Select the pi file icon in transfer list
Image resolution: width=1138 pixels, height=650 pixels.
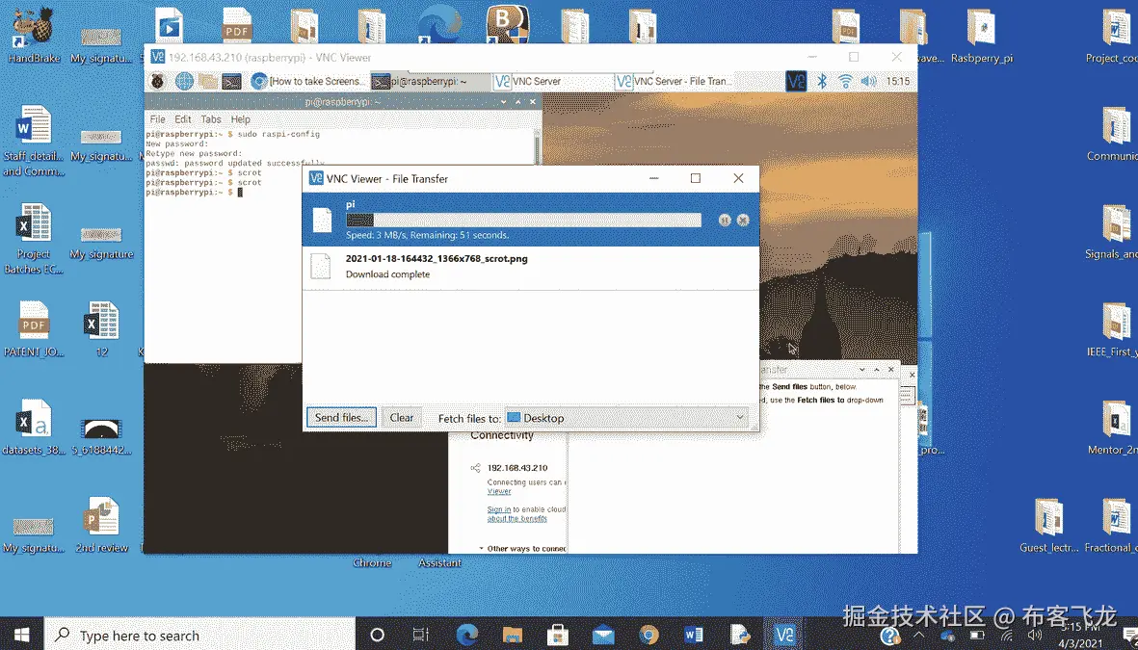tap(322, 220)
